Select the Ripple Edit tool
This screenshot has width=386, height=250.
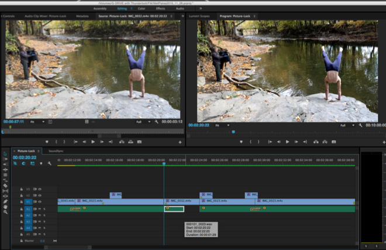[x=5, y=170]
